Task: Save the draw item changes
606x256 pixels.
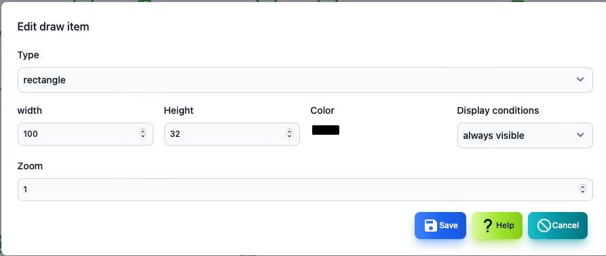Action: click(440, 226)
